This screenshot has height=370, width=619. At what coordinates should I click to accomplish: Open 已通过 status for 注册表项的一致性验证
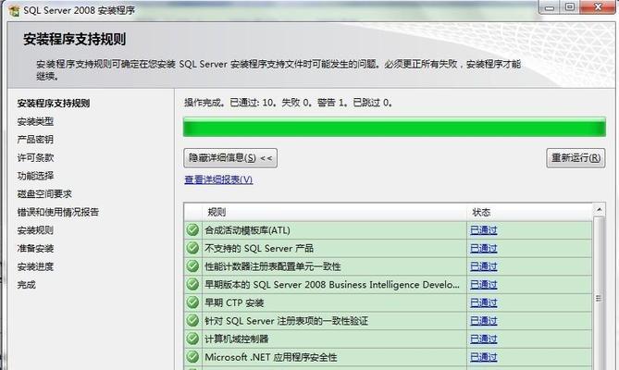pos(484,321)
